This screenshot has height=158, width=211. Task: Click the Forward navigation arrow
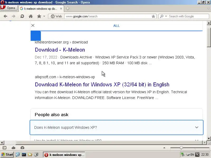pos(13,16)
